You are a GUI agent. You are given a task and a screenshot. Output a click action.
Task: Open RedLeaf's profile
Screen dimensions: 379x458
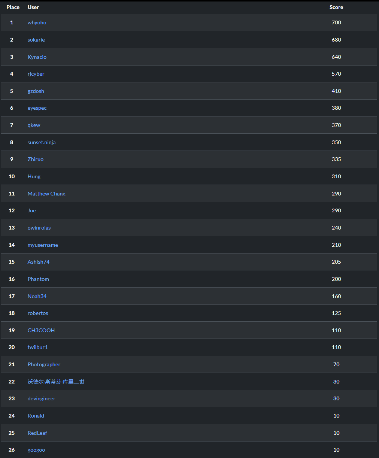(x=37, y=433)
